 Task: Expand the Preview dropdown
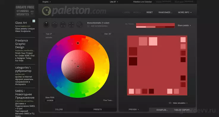pos(134,110)
